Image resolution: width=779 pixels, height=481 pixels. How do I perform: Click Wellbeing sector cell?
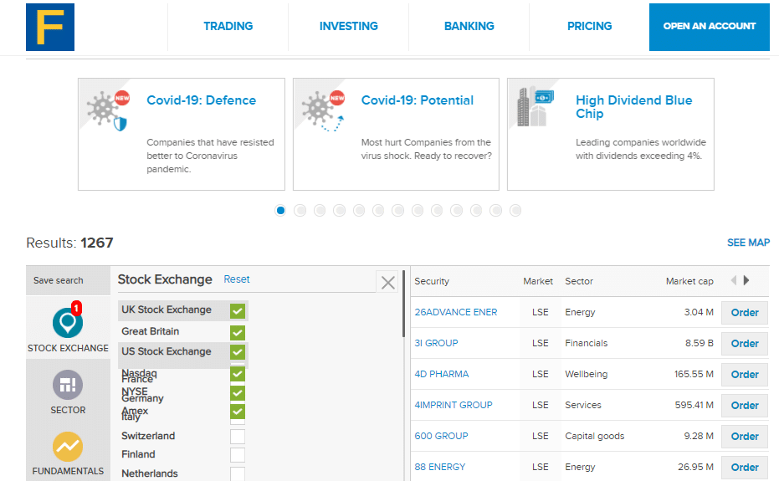pos(586,374)
